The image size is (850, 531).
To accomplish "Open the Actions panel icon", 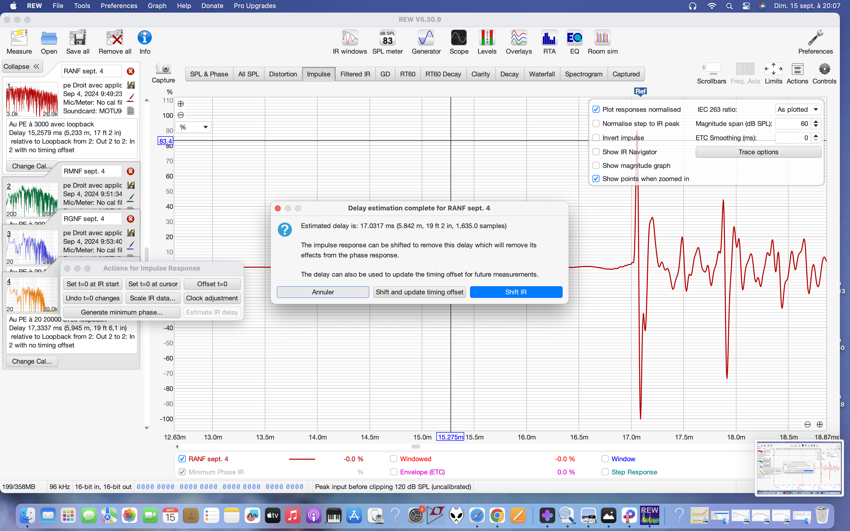I will click(797, 73).
